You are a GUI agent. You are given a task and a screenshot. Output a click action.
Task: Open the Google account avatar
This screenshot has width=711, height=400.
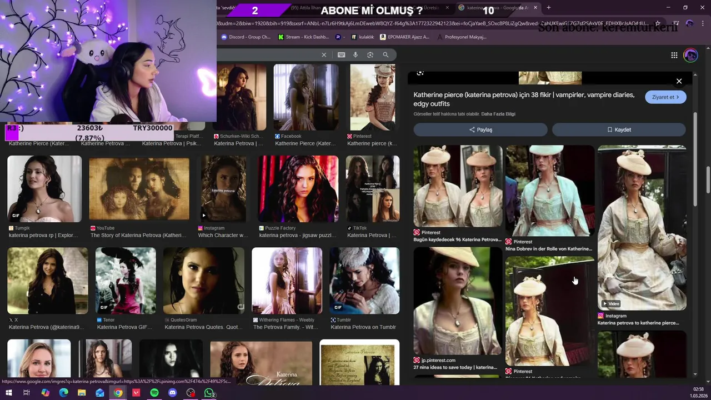coord(690,55)
